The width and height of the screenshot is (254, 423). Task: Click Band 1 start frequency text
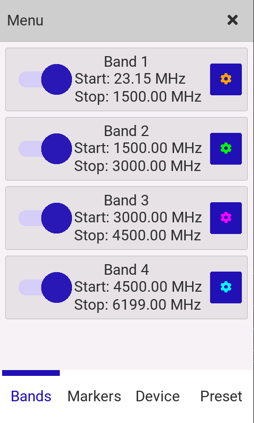click(x=130, y=79)
